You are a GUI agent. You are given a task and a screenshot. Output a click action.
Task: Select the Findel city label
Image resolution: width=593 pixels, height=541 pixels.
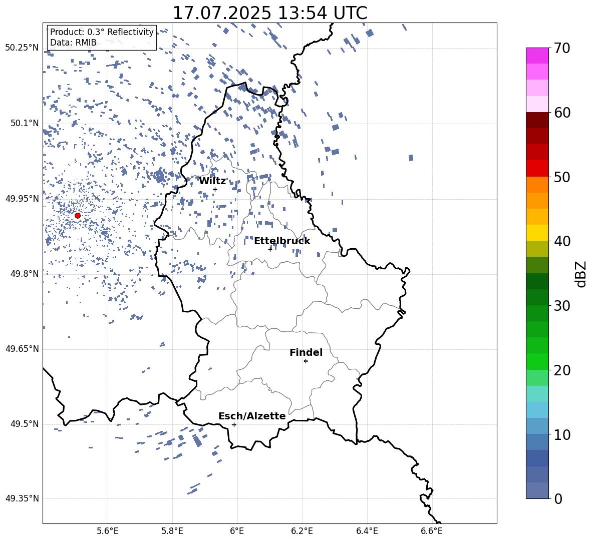pyautogui.click(x=306, y=352)
